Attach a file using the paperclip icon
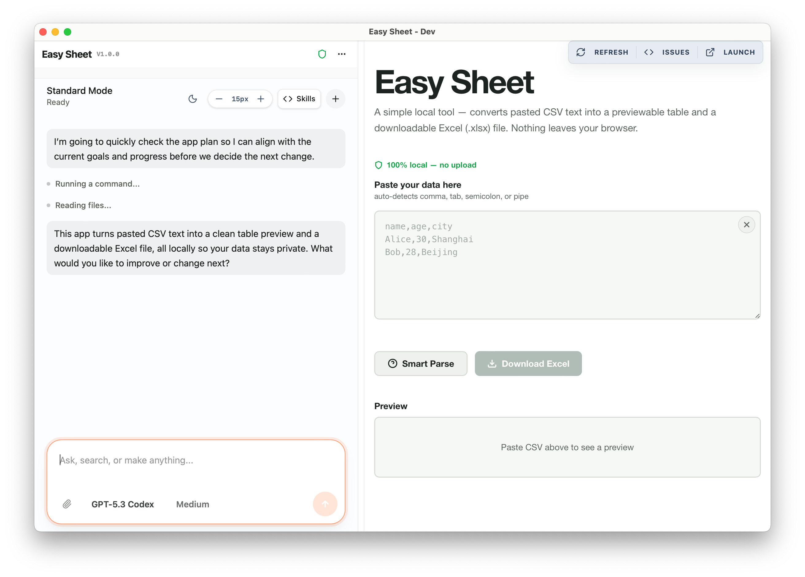This screenshot has height=577, width=805. click(67, 504)
